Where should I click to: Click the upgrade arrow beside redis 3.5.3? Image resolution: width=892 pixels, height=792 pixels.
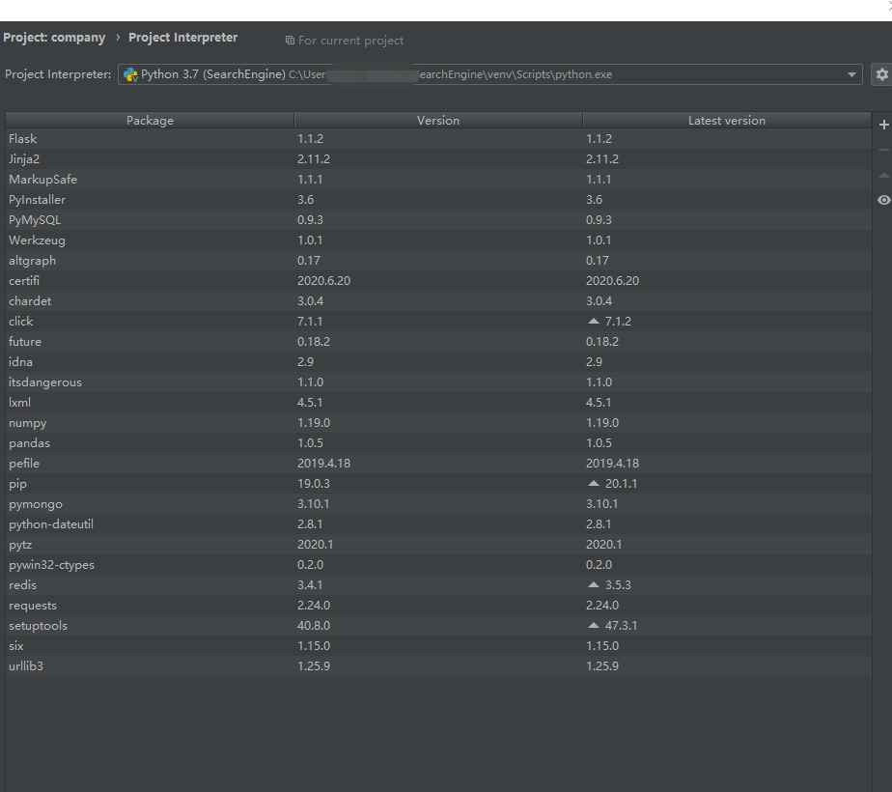[x=594, y=585]
